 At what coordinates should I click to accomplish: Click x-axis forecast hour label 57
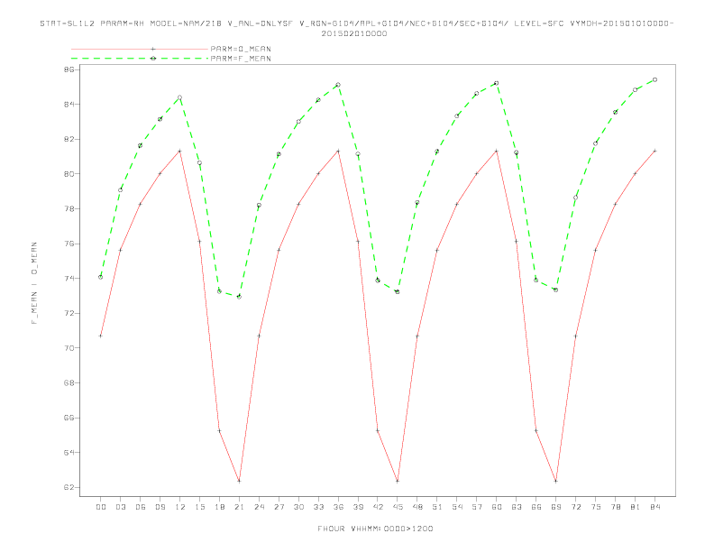coord(477,507)
